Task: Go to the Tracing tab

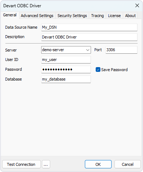Action: [x=97, y=16]
